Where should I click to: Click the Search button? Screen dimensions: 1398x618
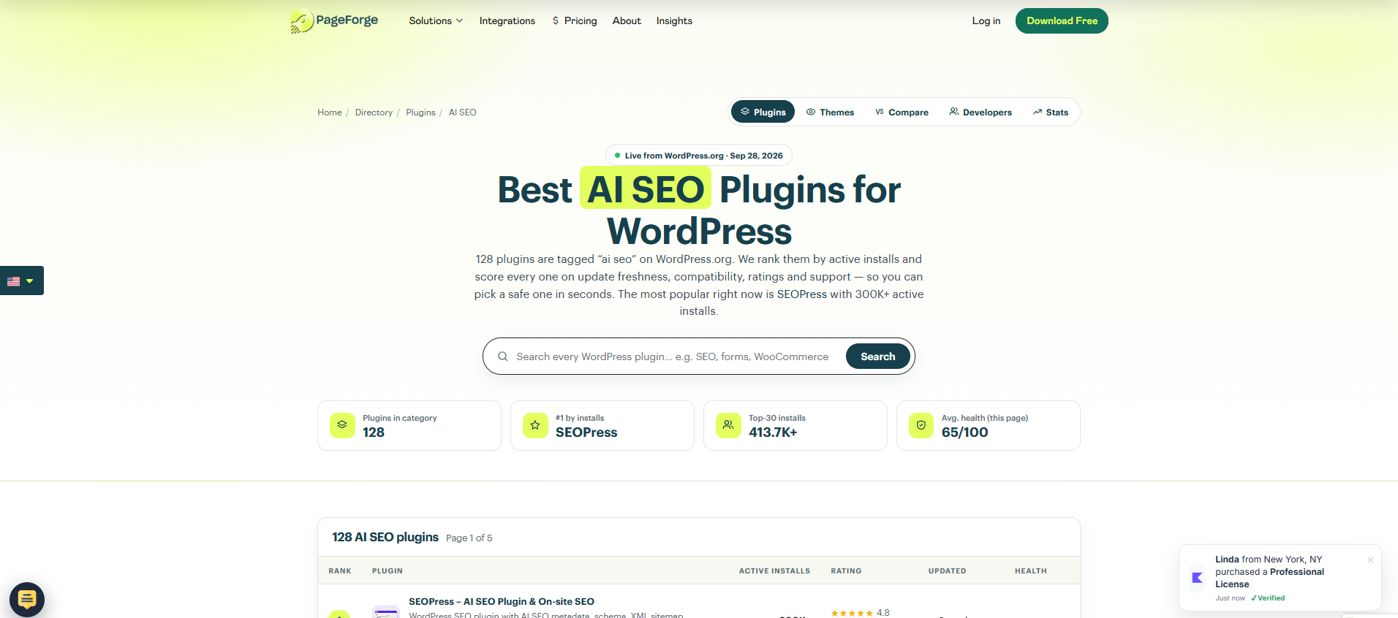[878, 356]
